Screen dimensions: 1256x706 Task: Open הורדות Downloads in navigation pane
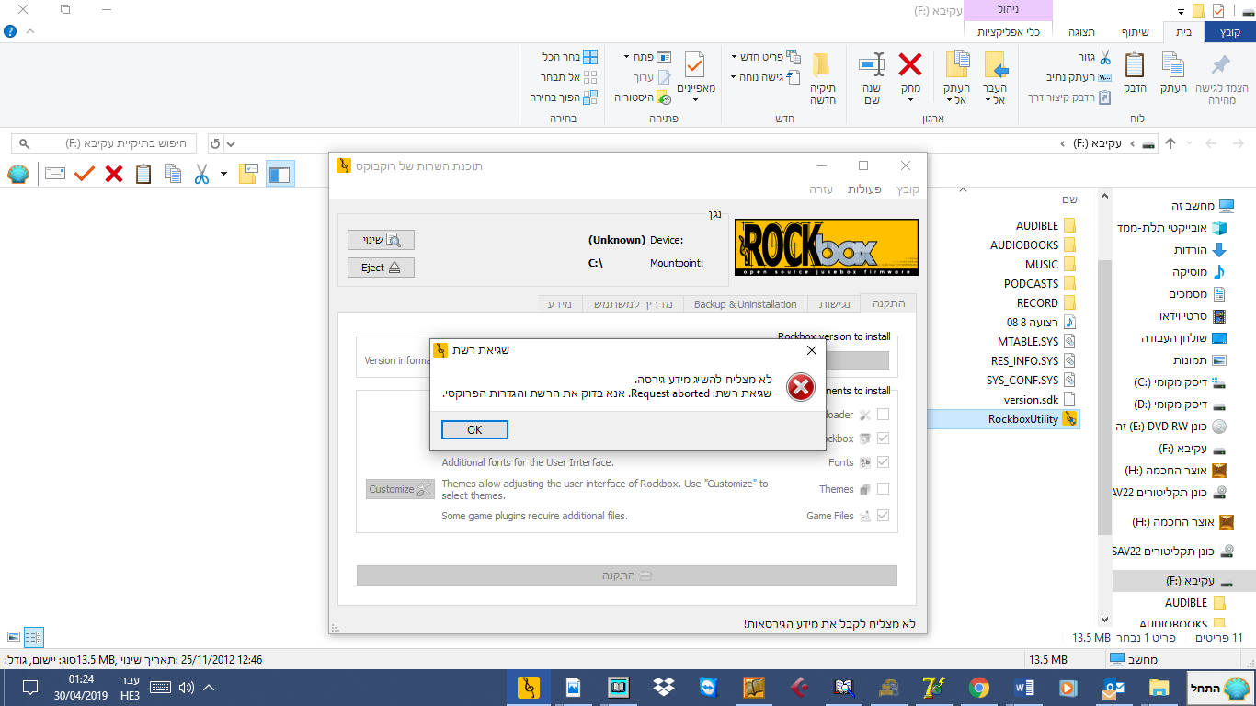(x=1200, y=249)
